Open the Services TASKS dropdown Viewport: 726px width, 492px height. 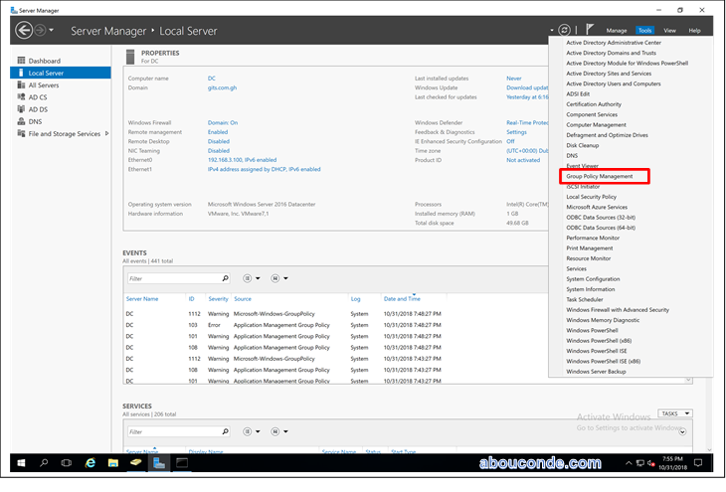[x=675, y=413]
